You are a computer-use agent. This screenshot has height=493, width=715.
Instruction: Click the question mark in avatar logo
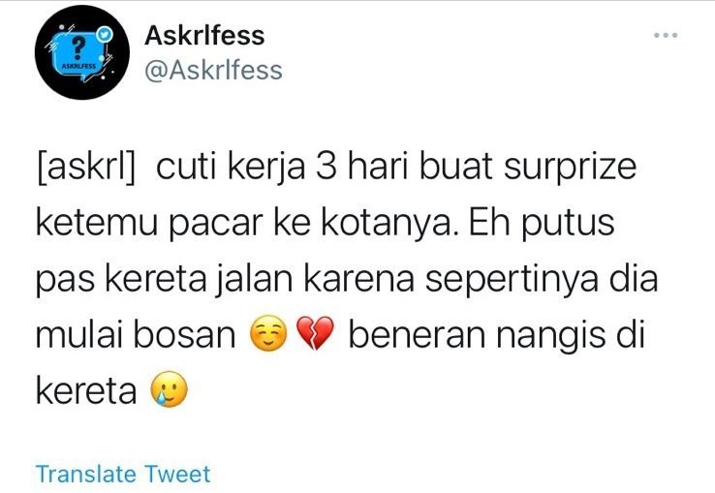(x=78, y=47)
